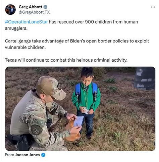Open the three-dot more options menu
Image resolution: width=159 pixels, height=162 pixels.
point(153,7)
